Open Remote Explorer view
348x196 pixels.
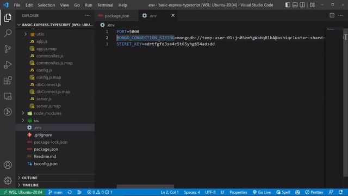[8, 96]
